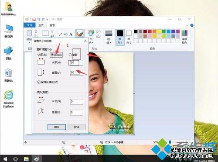The image size is (218, 162).
Task: Select the Fill with color bucket tool
Action: tap(66, 34)
